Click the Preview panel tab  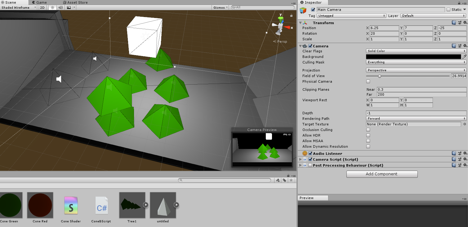point(313,198)
